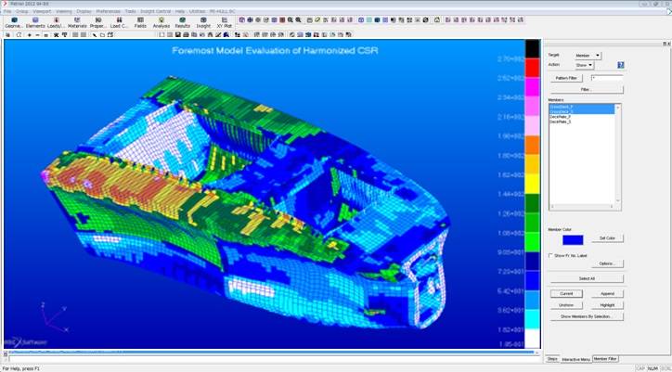Viewport: 672px width, 372px height.
Task: Toggle the Show Fr. No. Label checkbox
Action: click(x=551, y=255)
